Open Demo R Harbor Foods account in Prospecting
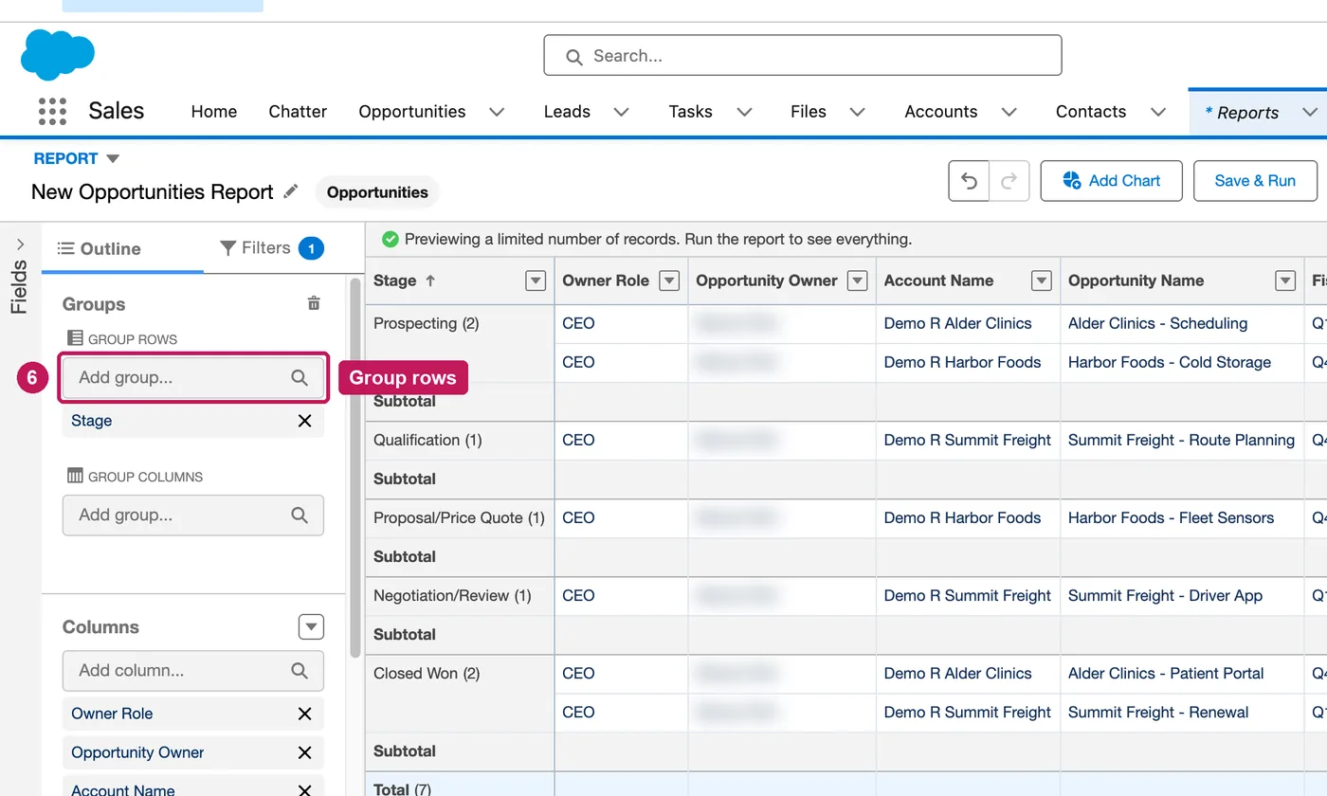Image resolution: width=1327 pixels, height=796 pixels. pyautogui.click(x=962, y=362)
